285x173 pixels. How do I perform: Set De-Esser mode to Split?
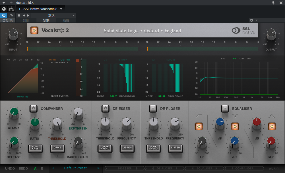[113, 96]
